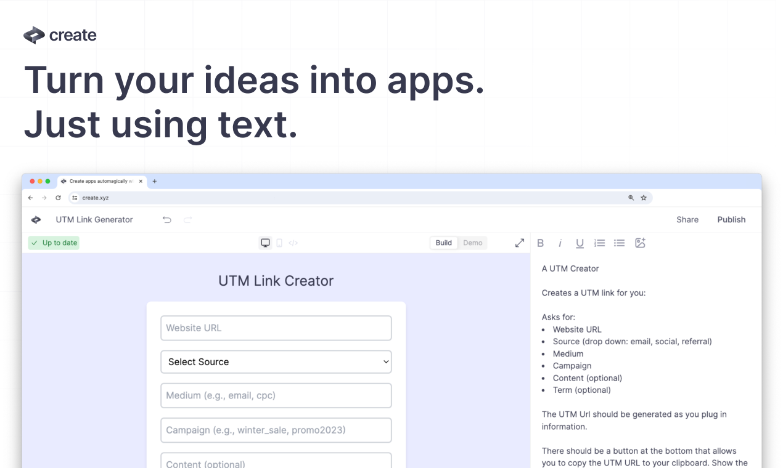Open the Select Source dropdown
This screenshot has width=783, height=468.
click(x=276, y=361)
